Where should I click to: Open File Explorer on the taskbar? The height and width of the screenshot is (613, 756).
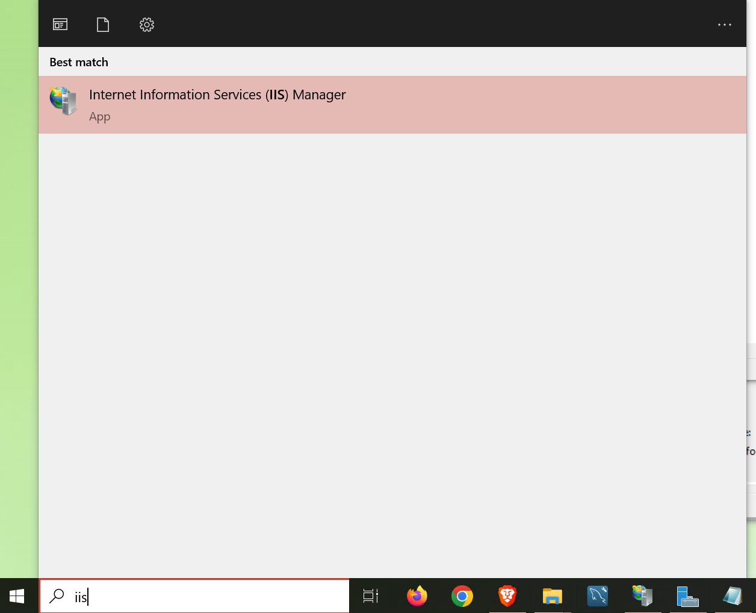click(552, 596)
